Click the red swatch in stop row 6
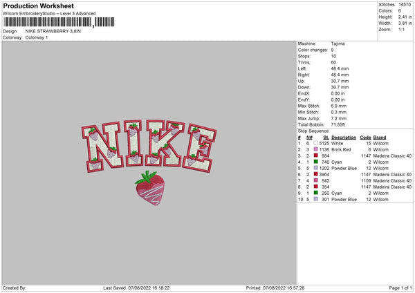 click(316, 174)
